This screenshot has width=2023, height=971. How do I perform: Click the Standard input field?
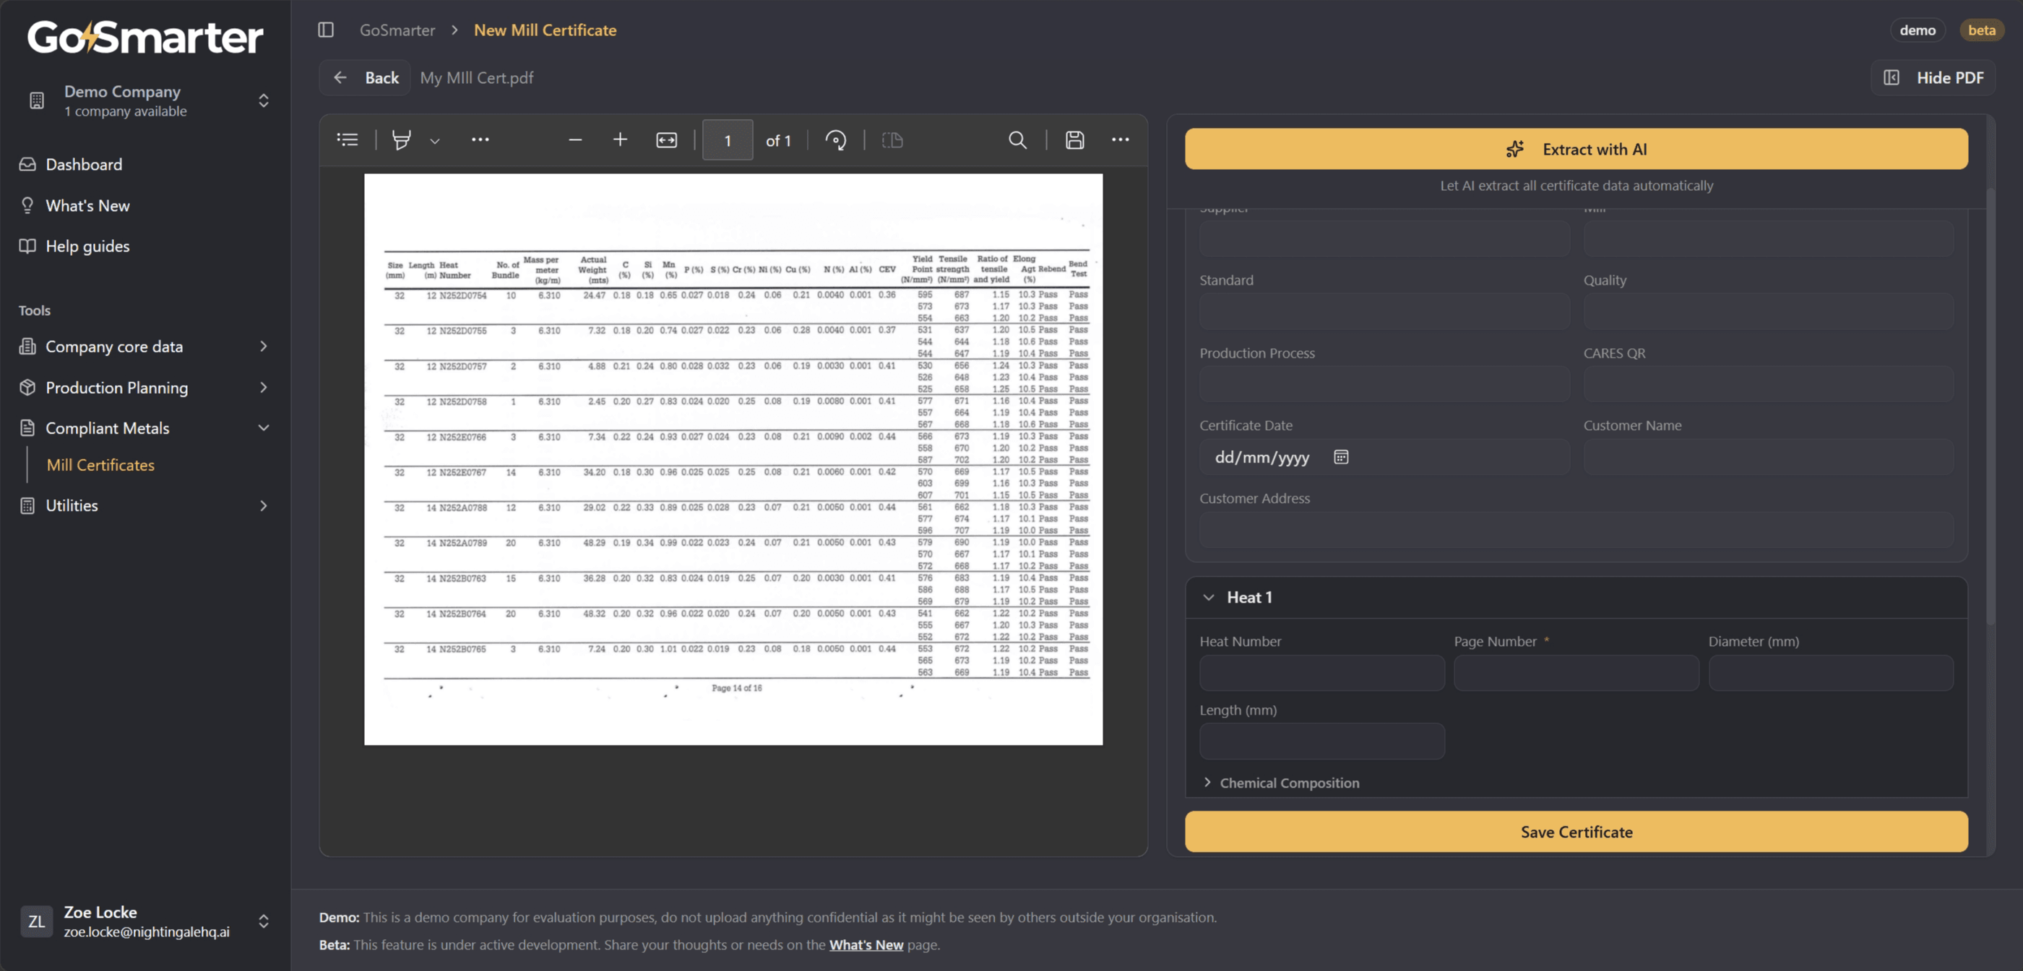(x=1384, y=311)
